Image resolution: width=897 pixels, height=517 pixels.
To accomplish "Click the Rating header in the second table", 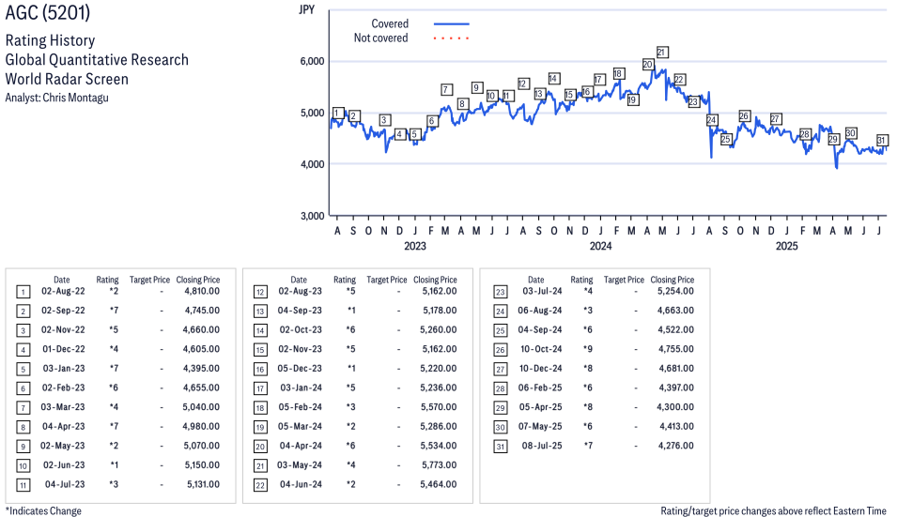I will (345, 280).
